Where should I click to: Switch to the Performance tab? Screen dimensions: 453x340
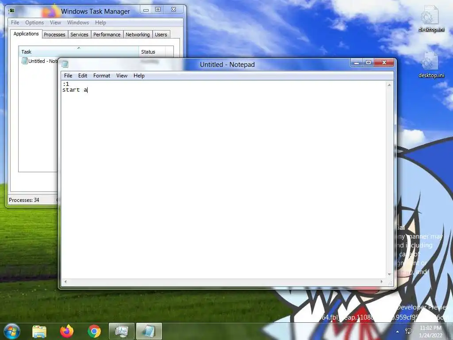click(x=107, y=35)
